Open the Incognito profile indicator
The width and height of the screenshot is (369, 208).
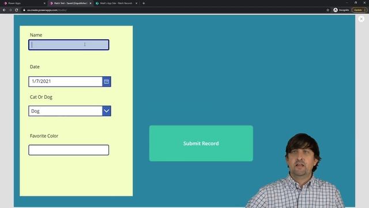[x=341, y=10]
